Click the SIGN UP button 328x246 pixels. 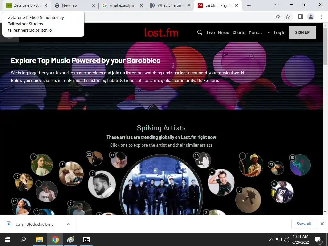302,32
